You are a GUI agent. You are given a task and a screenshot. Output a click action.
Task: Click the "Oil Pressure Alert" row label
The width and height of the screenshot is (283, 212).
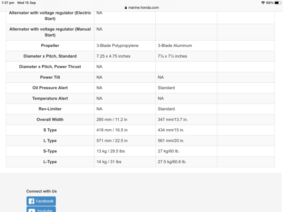(x=50, y=88)
